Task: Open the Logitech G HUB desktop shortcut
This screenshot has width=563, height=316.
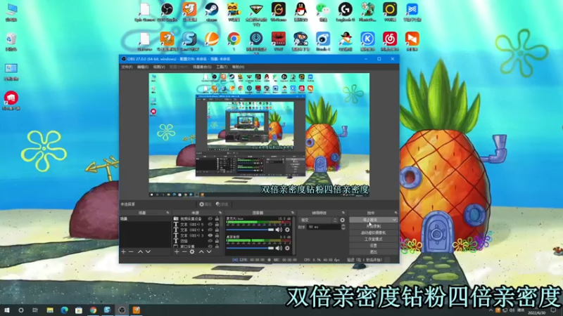Action: (345, 12)
